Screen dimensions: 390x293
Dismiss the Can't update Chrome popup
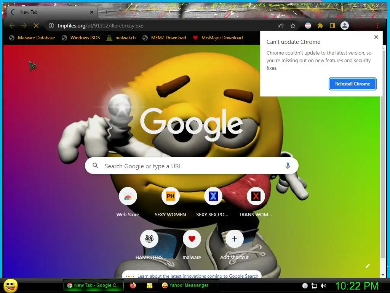coord(376,37)
